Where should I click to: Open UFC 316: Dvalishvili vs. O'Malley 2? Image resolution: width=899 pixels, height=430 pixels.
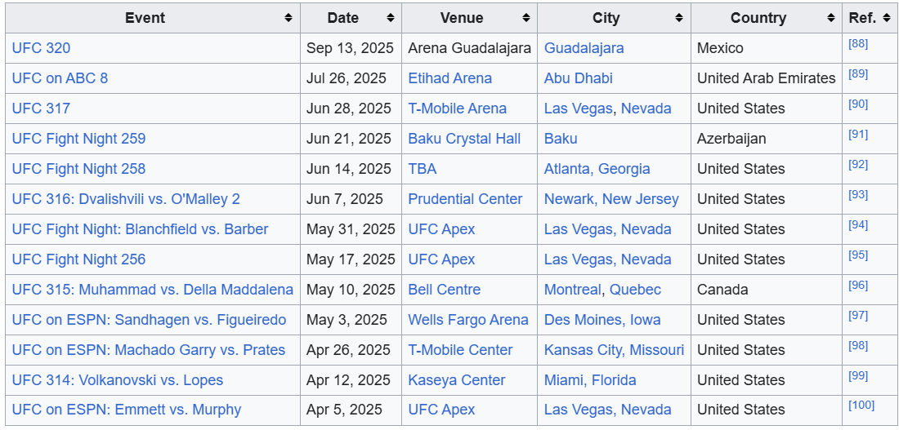[126, 199]
